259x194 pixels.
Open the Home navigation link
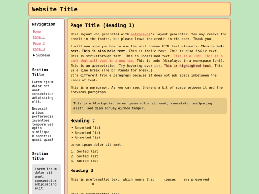tap(36, 31)
